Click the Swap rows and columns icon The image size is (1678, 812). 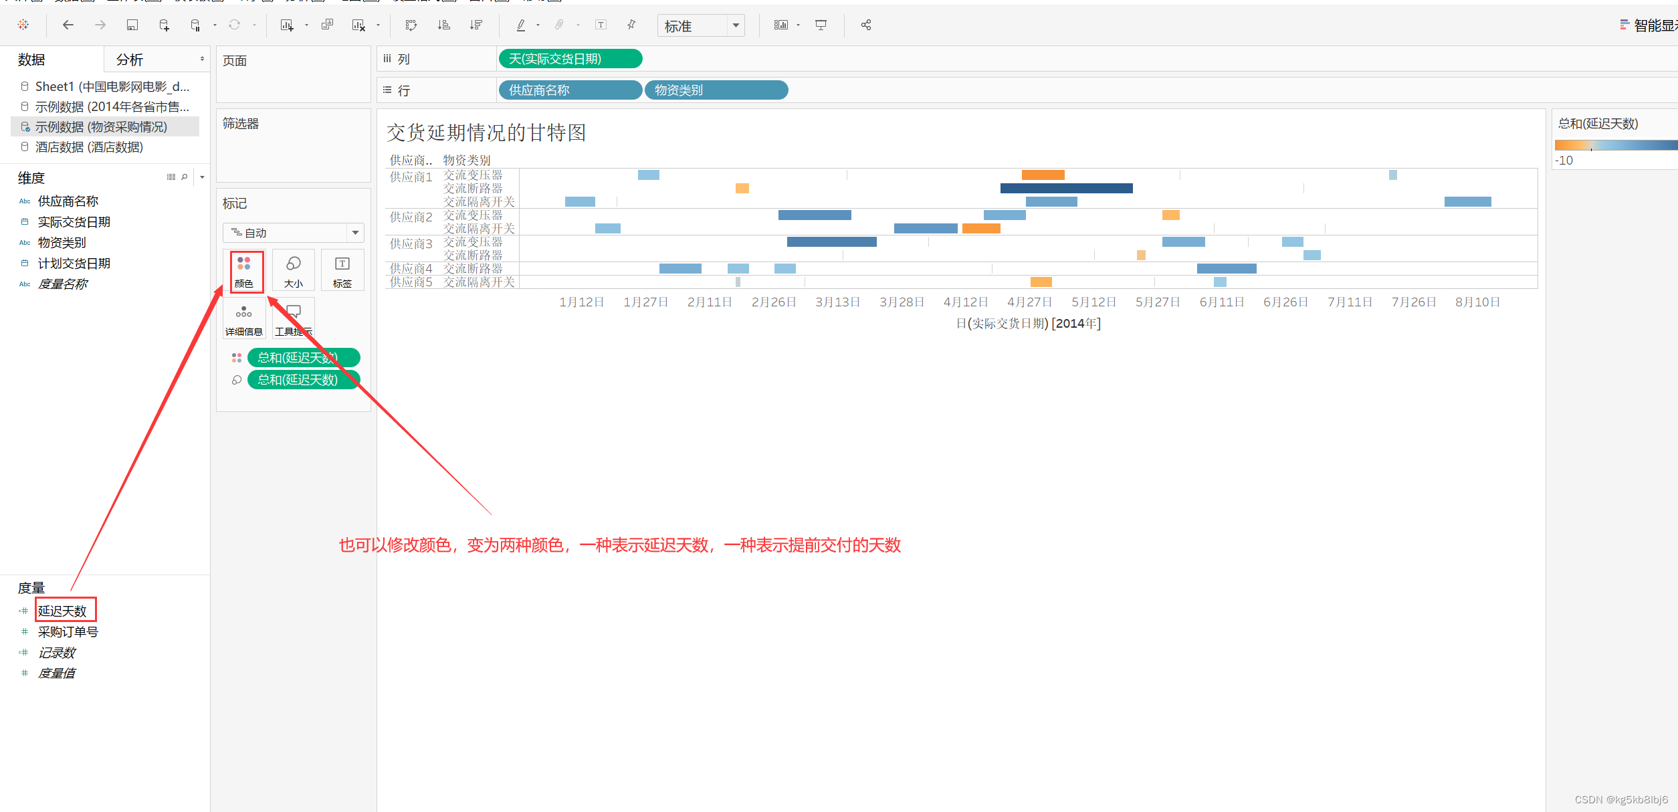(411, 25)
